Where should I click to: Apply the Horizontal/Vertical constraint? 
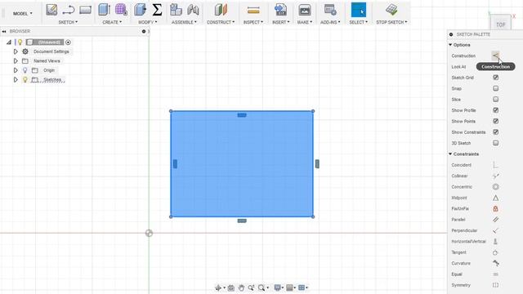coord(496,242)
